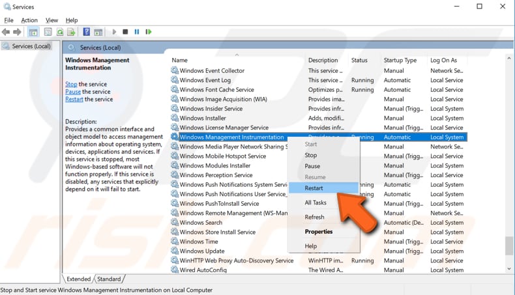The width and height of the screenshot is (515, 295).
Task: Open the Help toolbar icon
Action: point(87,32)
